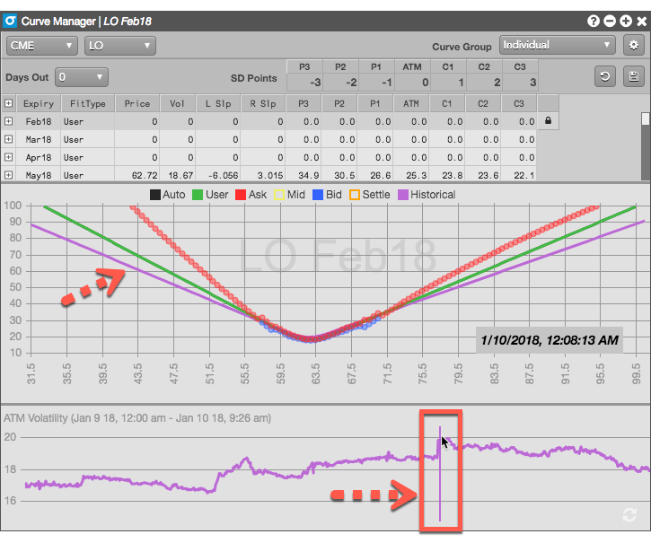Click the refresh icon in ATM Volatility chart
The width and height of the screenshot is (651, 543).
click(x=631, y=514)
